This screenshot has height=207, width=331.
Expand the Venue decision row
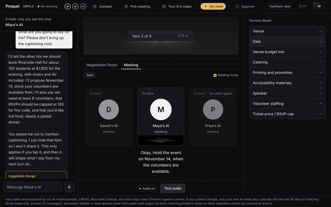[x=287, y=31]
